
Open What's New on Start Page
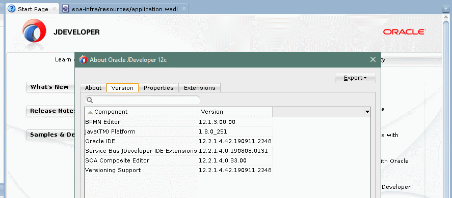[x=50, y=87]
